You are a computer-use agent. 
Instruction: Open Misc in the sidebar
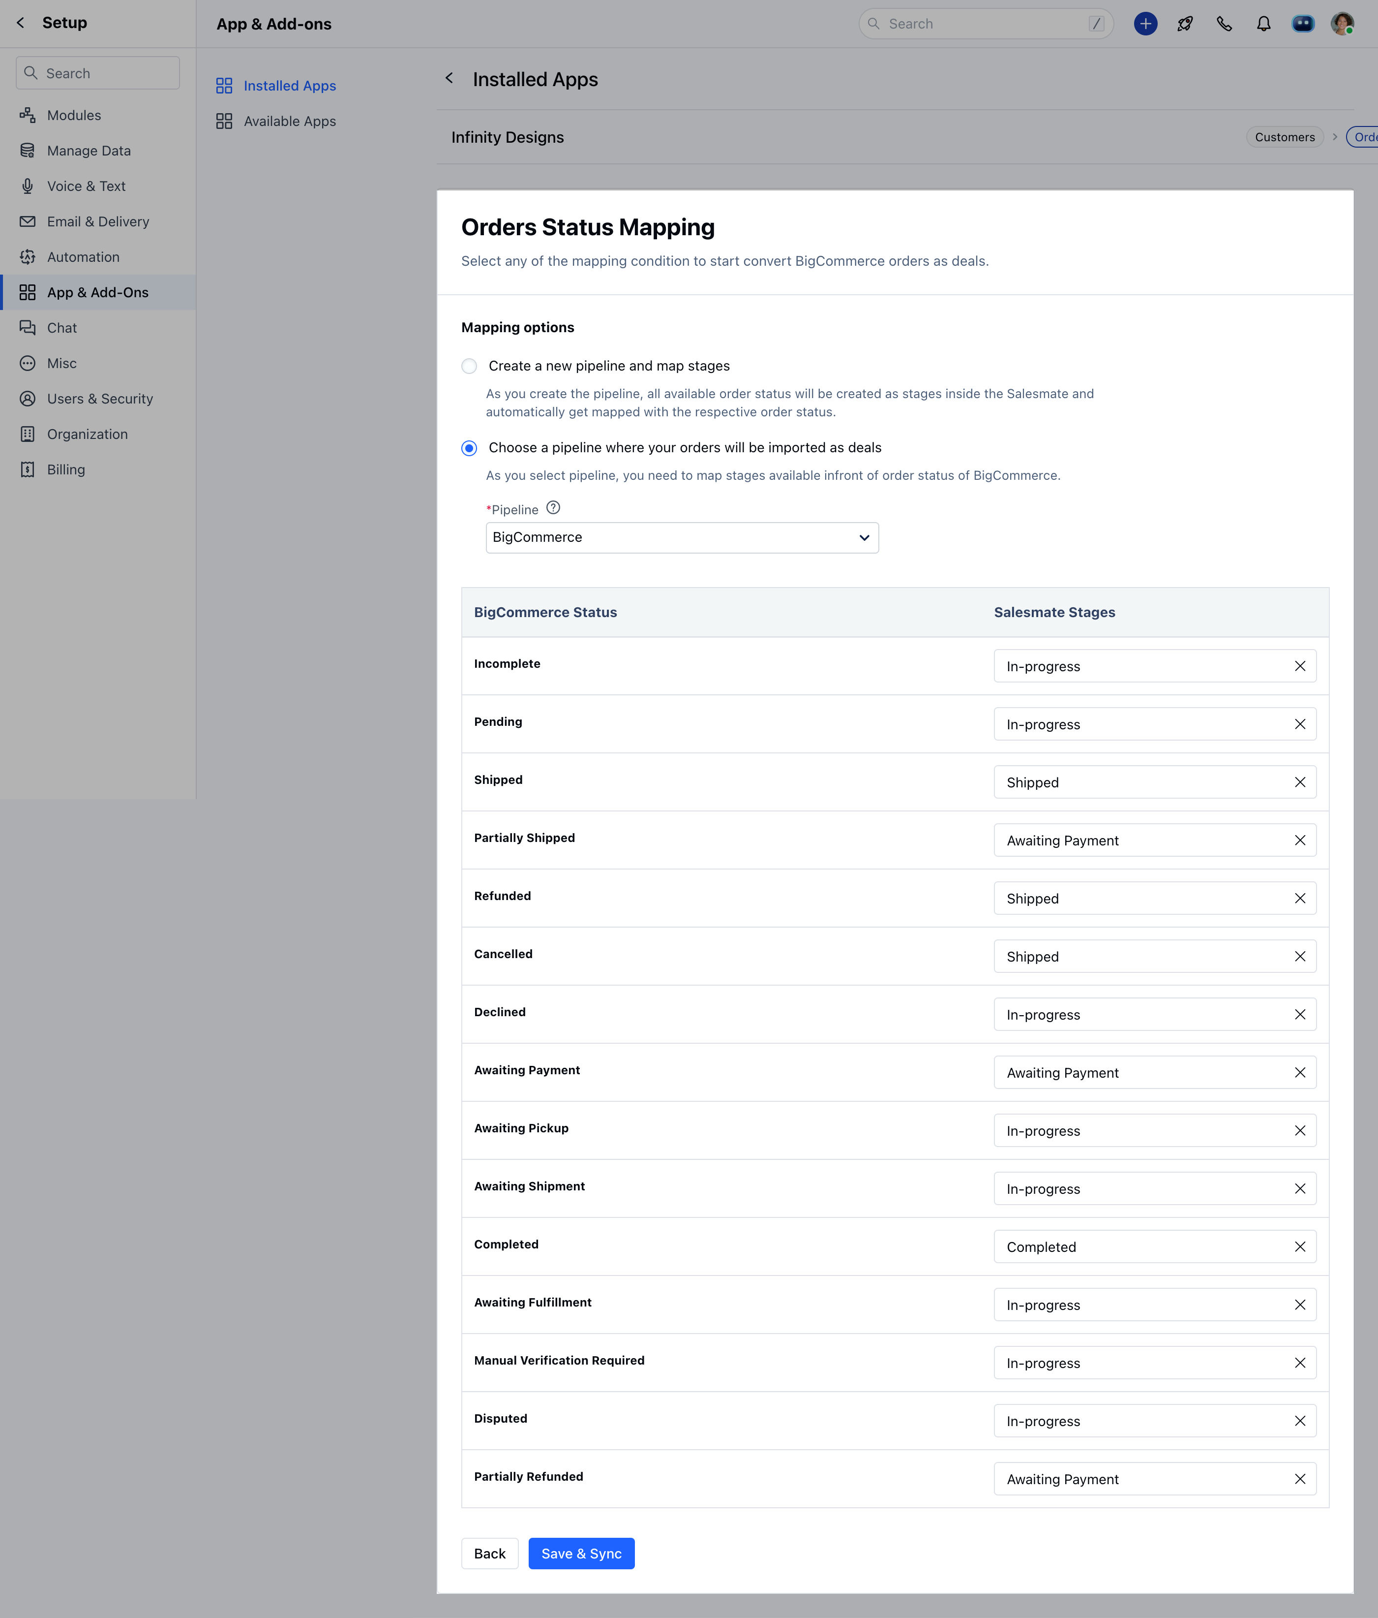point(97,363)
